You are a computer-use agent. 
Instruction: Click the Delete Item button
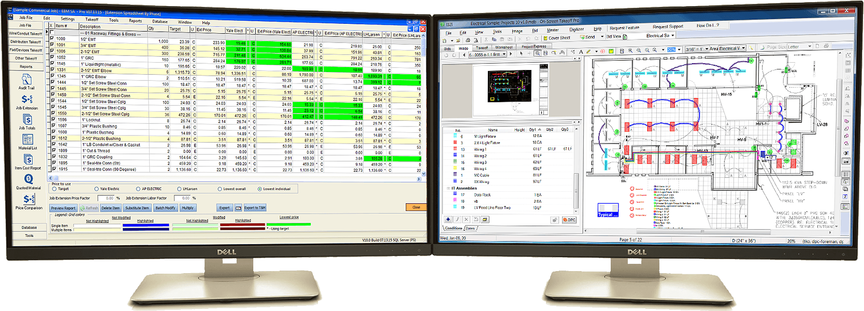(110, 208)
